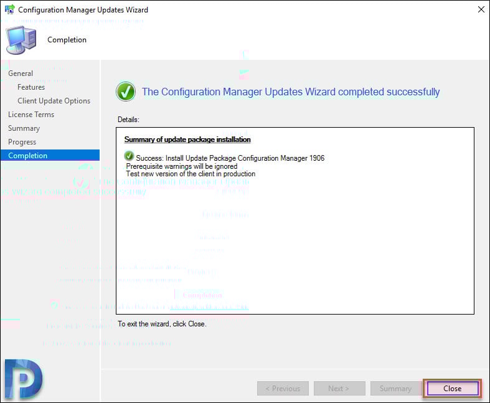Select the Summary step in sidebar
Image resolution: width=490 pixels, height=403 pixels.
(x=24, y=128)
